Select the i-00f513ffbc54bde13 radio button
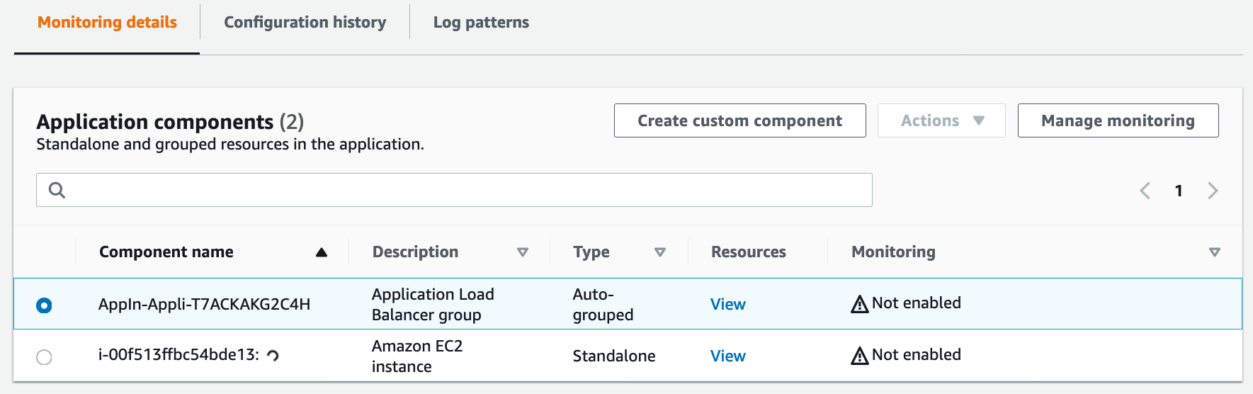Image resolution: width=1253 pixels, height=394 pixels. pos(44,357)
